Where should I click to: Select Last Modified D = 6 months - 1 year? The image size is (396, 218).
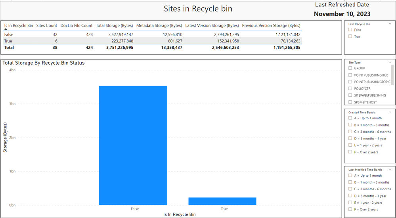coord(350,195)
